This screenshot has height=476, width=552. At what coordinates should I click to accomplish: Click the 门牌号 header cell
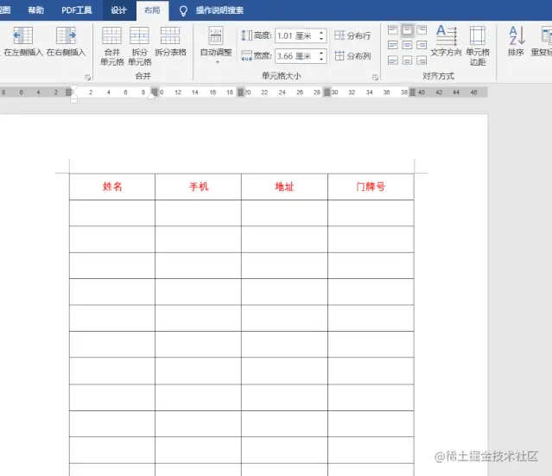point(371,187)
